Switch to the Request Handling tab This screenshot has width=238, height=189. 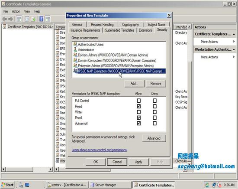point(102,24)
